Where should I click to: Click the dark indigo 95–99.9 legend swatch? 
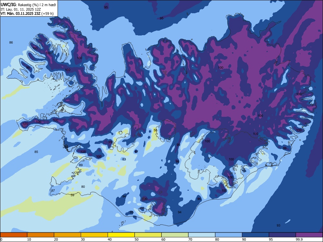(x=282, y=235)
